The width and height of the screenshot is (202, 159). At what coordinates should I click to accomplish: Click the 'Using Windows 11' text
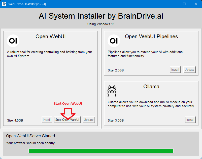coord(101,24)
